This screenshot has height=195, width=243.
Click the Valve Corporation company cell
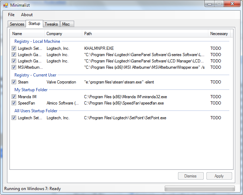(x=61, y=82)
